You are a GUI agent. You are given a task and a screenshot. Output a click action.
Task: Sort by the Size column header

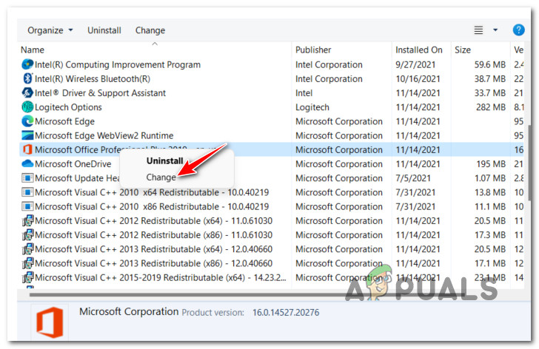[x=463, y=50]
